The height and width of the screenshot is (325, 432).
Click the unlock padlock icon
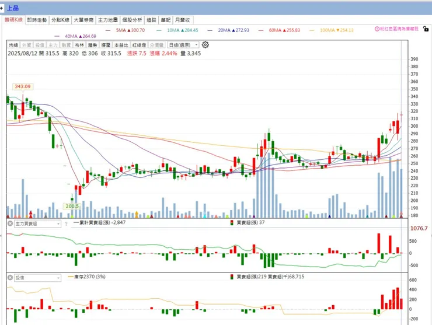coord(426,29)
